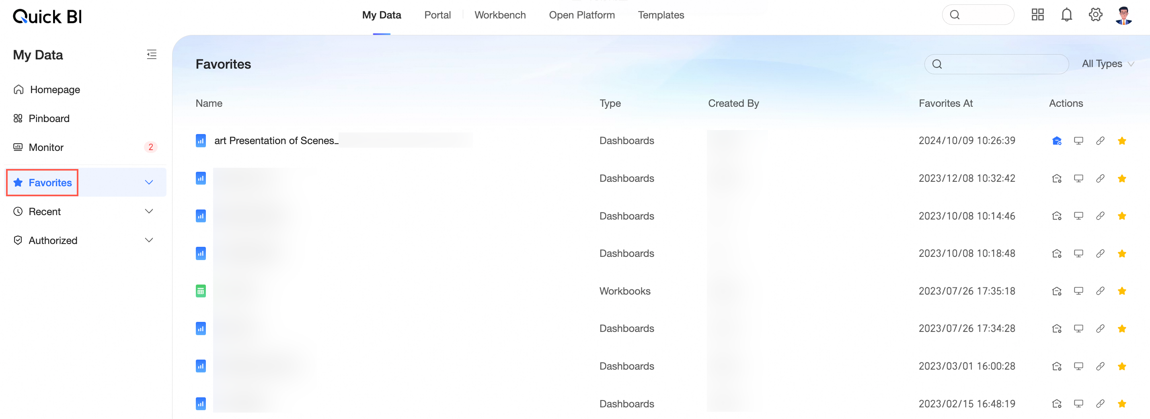Open 'art Presentation of Scenes_' dashboard
The width and height of the screenshot is (1150, 419).
point(276,141)
